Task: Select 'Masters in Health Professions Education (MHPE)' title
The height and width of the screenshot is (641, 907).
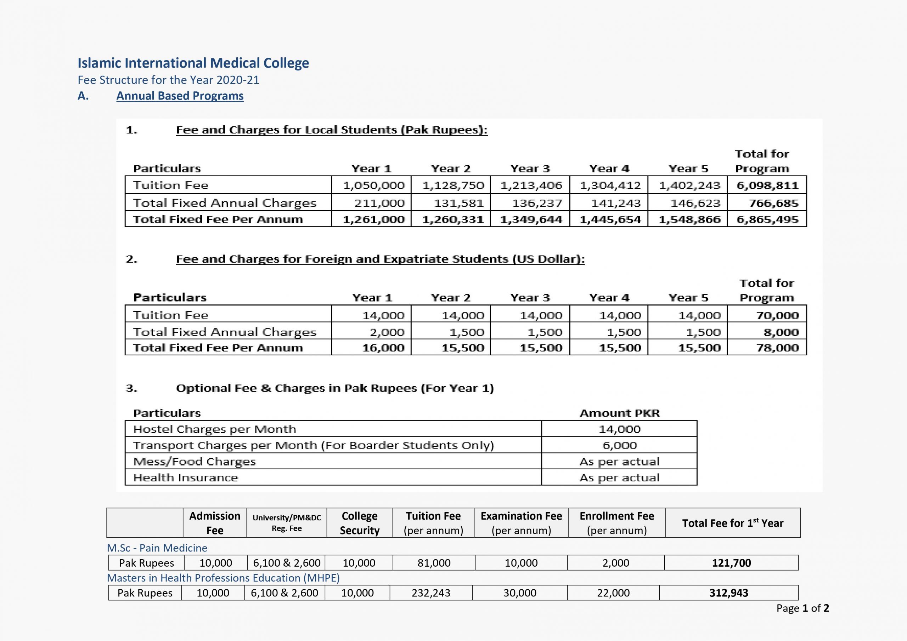Action: click(223, 578)
